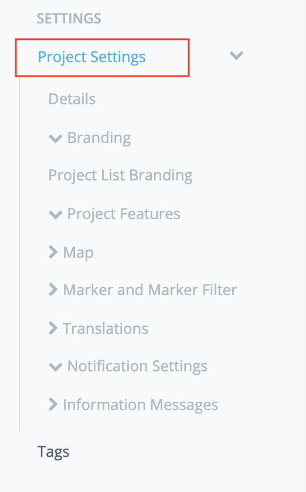Select Marker and Marker Filter label
This screenshot has width=306, height=492.
[x=150, y=290]
